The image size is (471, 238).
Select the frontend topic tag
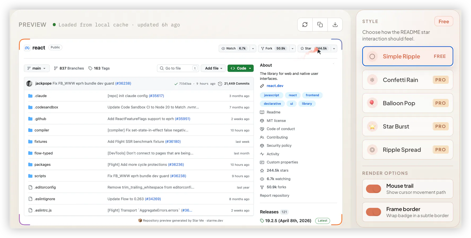pos(312,95)
